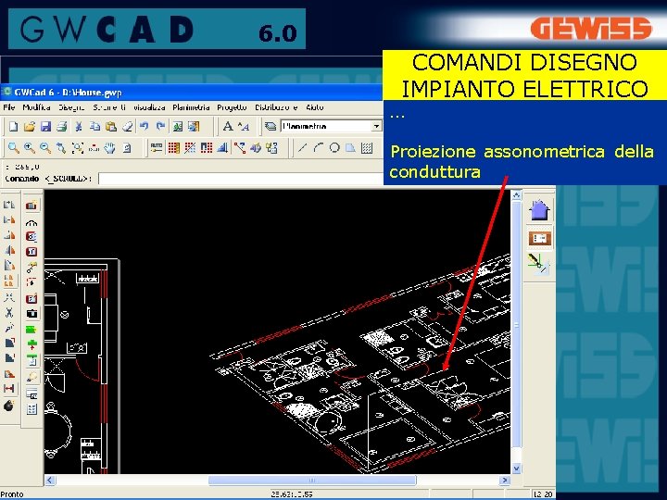Open a drawing with the folder icon
The height and width of the screenshot is (500, 667).
30,126
